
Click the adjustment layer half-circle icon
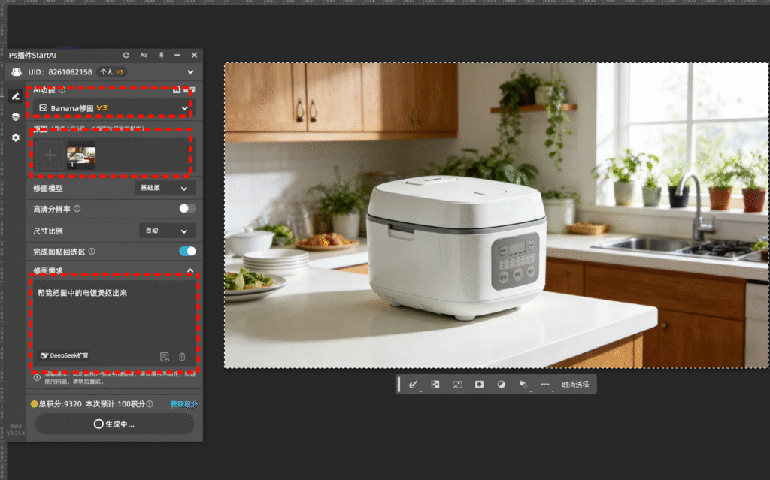pyautogui.click(x=502, y=384)
